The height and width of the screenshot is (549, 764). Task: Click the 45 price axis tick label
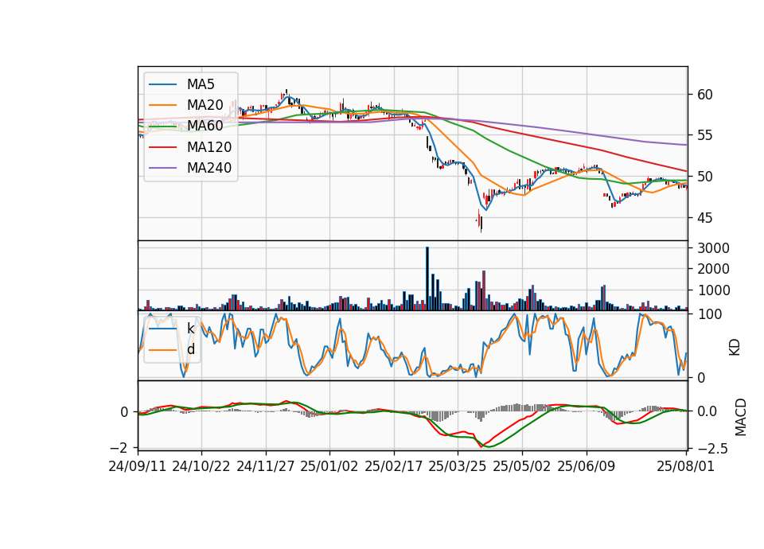(705, 218)
